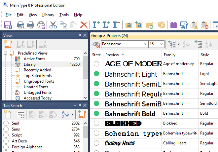The image size is (218, 152).
Task: Select Recently Added view
Action: pyautogui.click(x=37, y=70)
